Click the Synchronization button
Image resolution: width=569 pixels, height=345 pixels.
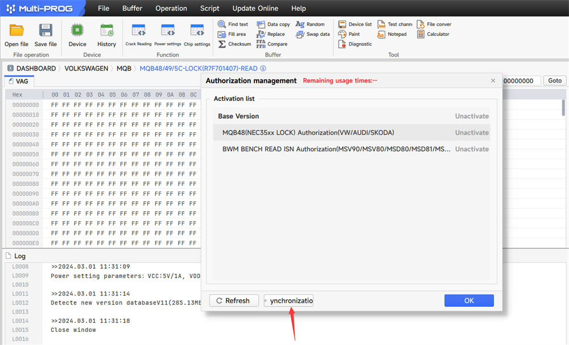click(x=288, y=301)
